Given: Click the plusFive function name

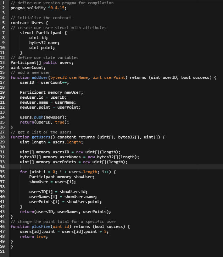Looking at the screenshot, I should 41,226.
